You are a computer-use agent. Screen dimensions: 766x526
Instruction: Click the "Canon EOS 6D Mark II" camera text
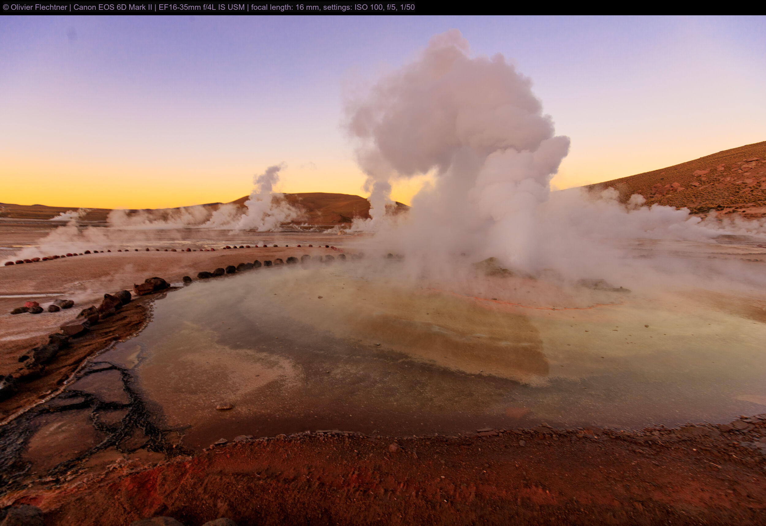(x=113, y=7)
